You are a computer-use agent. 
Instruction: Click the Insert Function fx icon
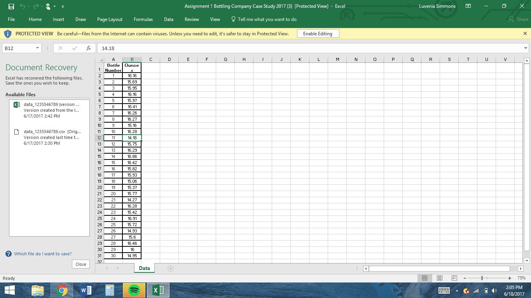[89, 48]
